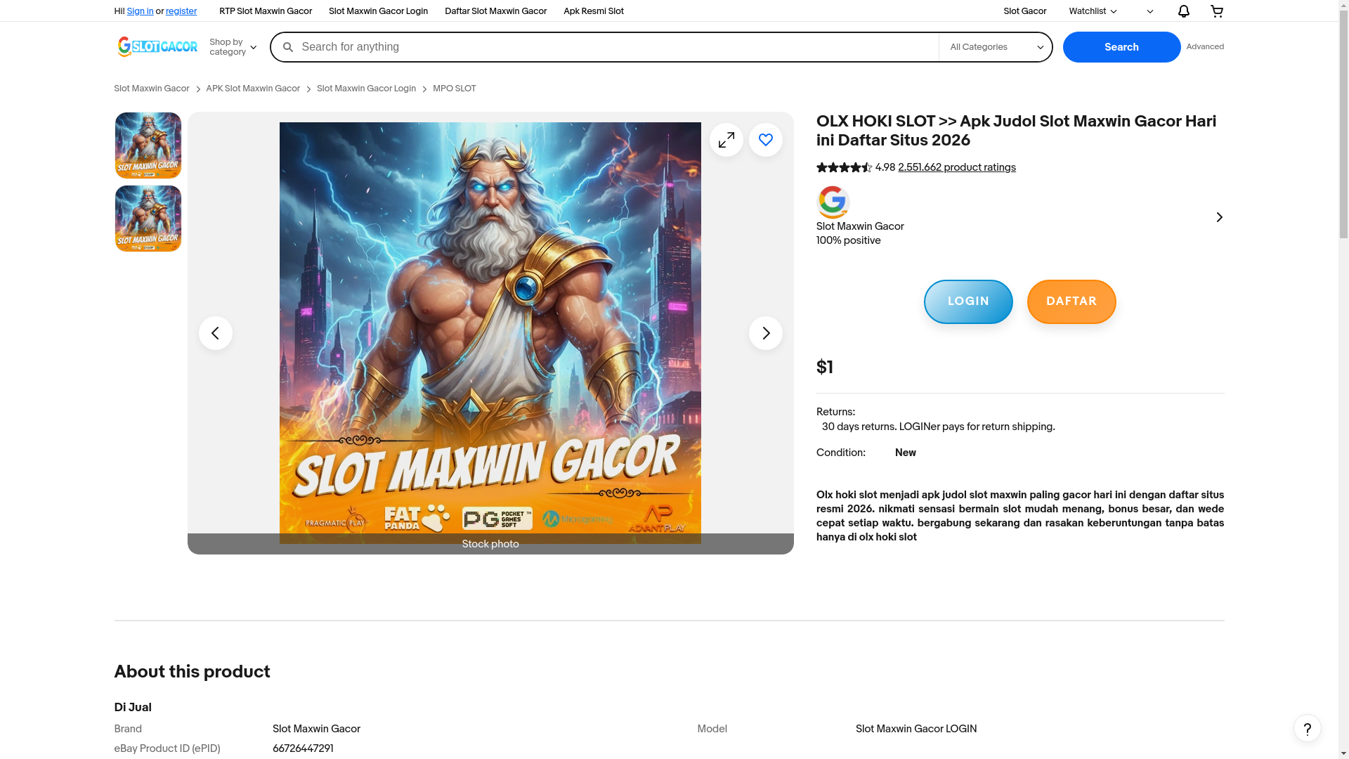Viewport: 1349px width, 759px height.
Task: Open the shopping cart icon
Action: (x=1217, y=11)
